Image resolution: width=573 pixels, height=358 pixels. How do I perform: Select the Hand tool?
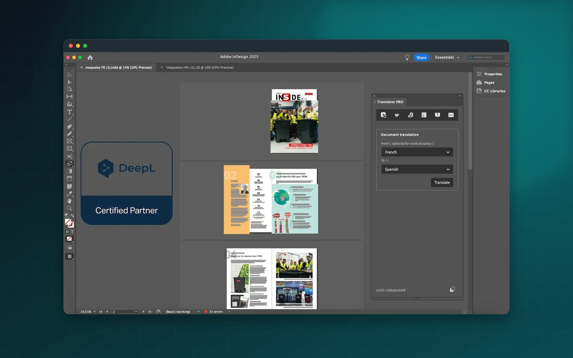(69, 201)
